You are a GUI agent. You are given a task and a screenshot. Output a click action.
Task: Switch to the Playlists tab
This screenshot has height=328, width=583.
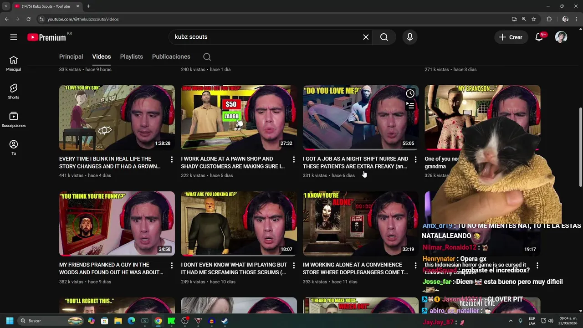pyautogui.click(x=132, y=56)
